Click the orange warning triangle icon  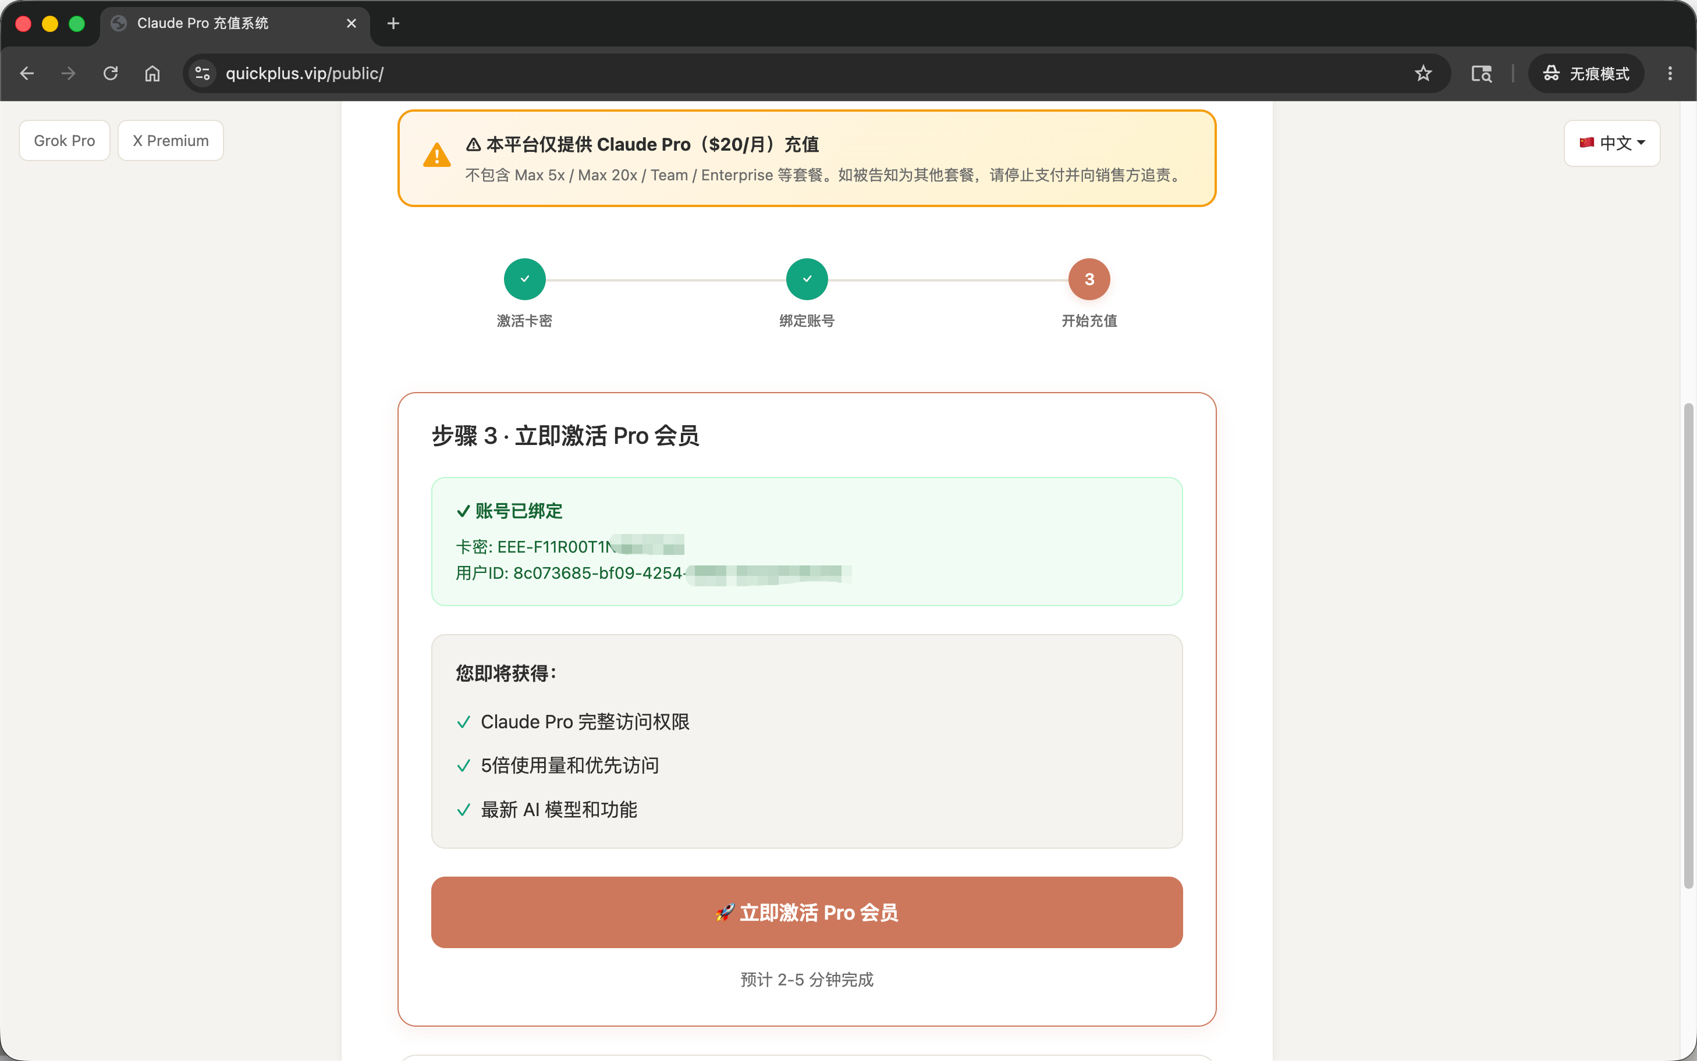pos(436,156)
